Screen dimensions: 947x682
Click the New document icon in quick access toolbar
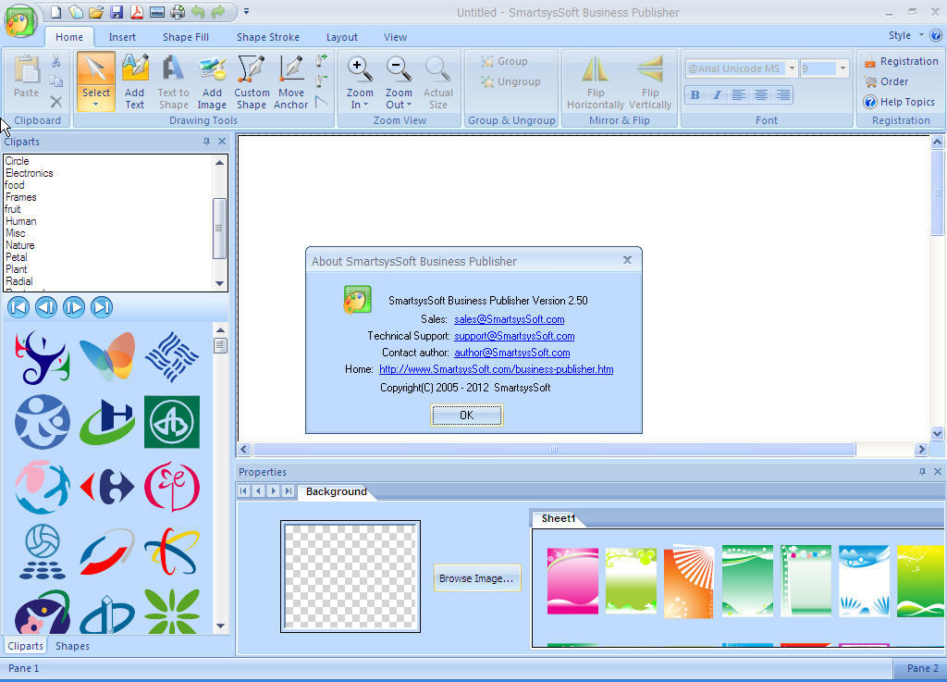click(x=55, y=11)
